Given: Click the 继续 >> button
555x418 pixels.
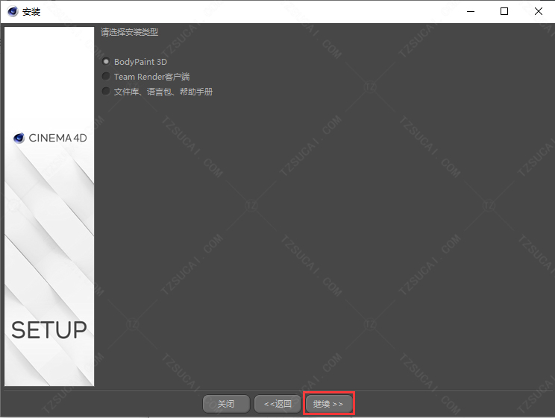Looking at the screenshot, I should tap(328, 404).
